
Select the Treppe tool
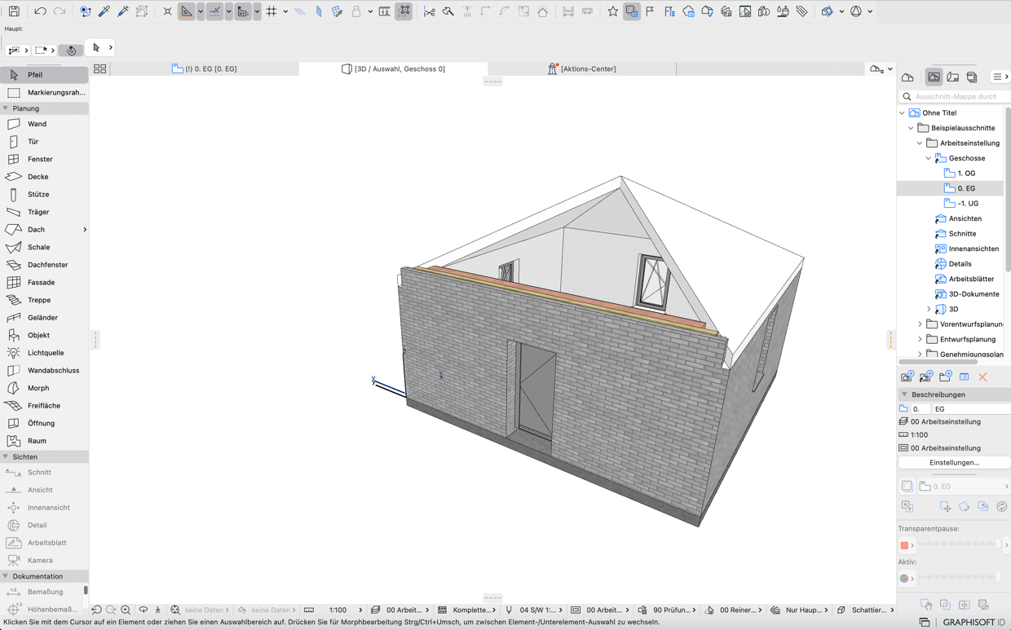tap(44, 300)
